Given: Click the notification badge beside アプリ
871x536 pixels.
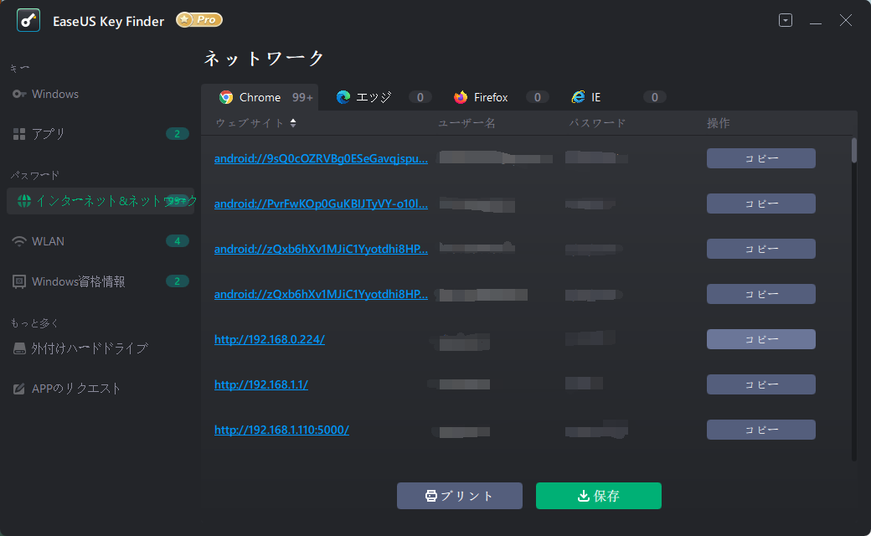Looking at the screenshot, I should point(177,133).
